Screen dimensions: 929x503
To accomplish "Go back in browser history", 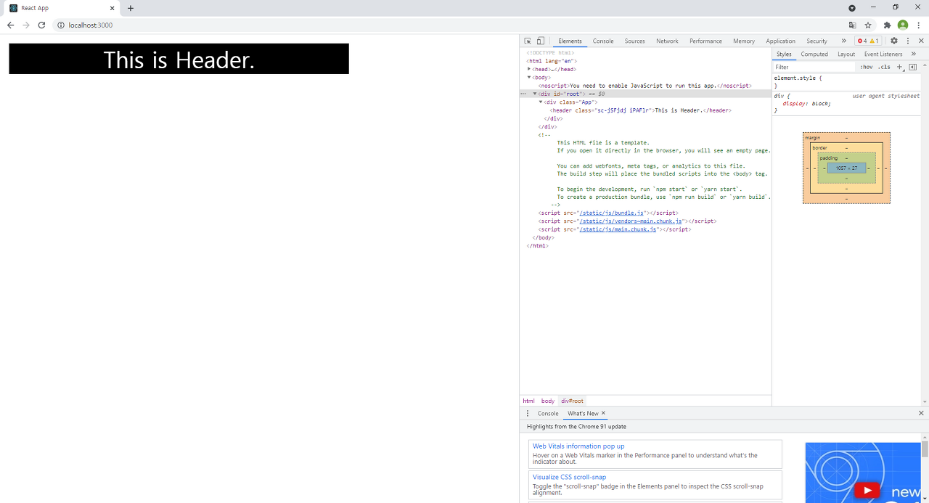I will click(x=10, y=25).
